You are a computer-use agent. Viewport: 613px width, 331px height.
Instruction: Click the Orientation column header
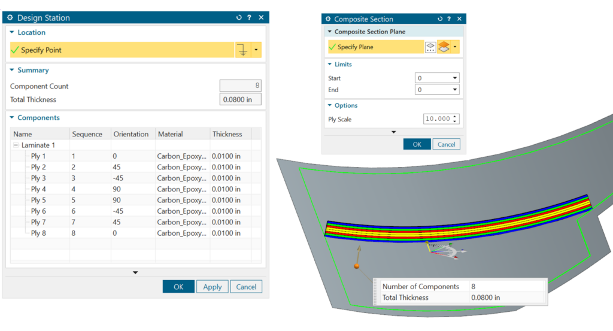(x=131, y=134)
